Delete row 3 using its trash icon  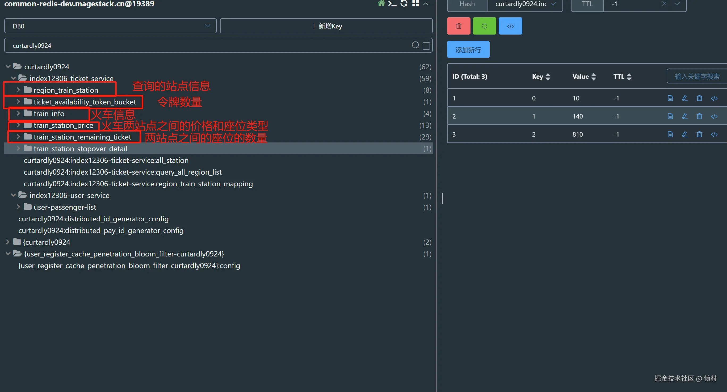[699, 134]
